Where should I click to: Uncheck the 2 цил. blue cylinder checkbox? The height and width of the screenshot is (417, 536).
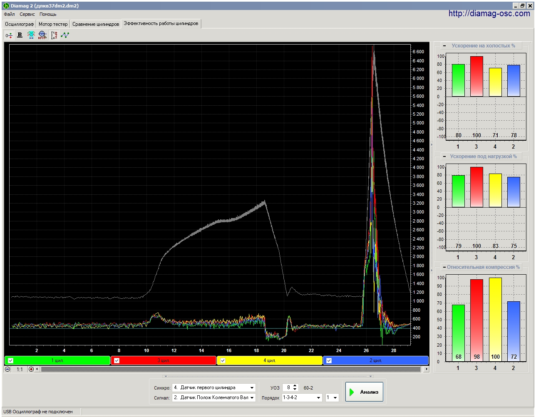tap(329, 360)
